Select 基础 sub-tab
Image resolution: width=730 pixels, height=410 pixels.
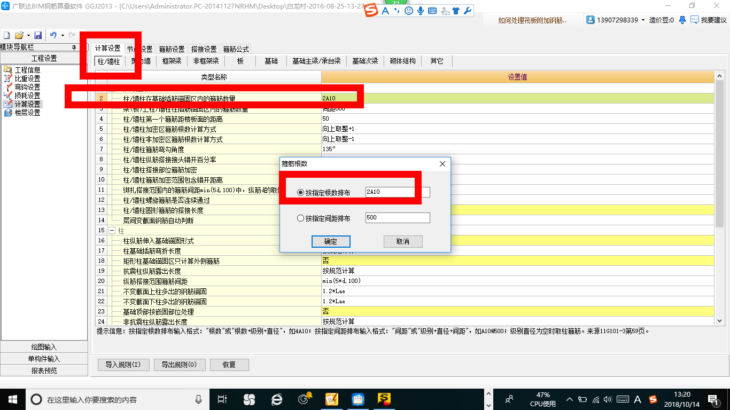pyautogui.click(x=271, y=61)
